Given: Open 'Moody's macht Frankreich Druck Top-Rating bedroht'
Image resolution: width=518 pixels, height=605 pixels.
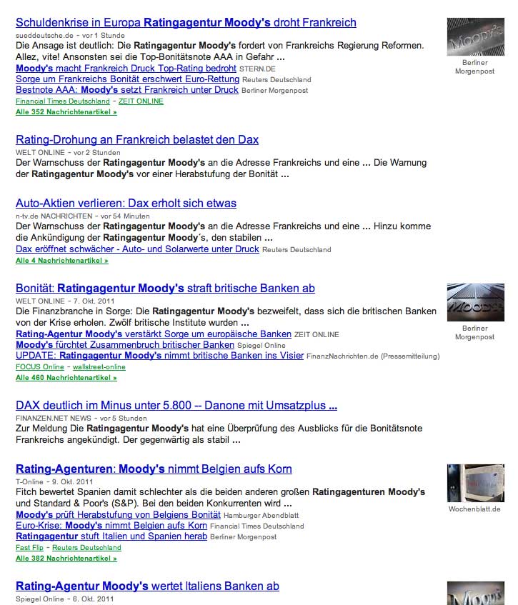Looking at the screenshot, I should (x=126, y=69).
